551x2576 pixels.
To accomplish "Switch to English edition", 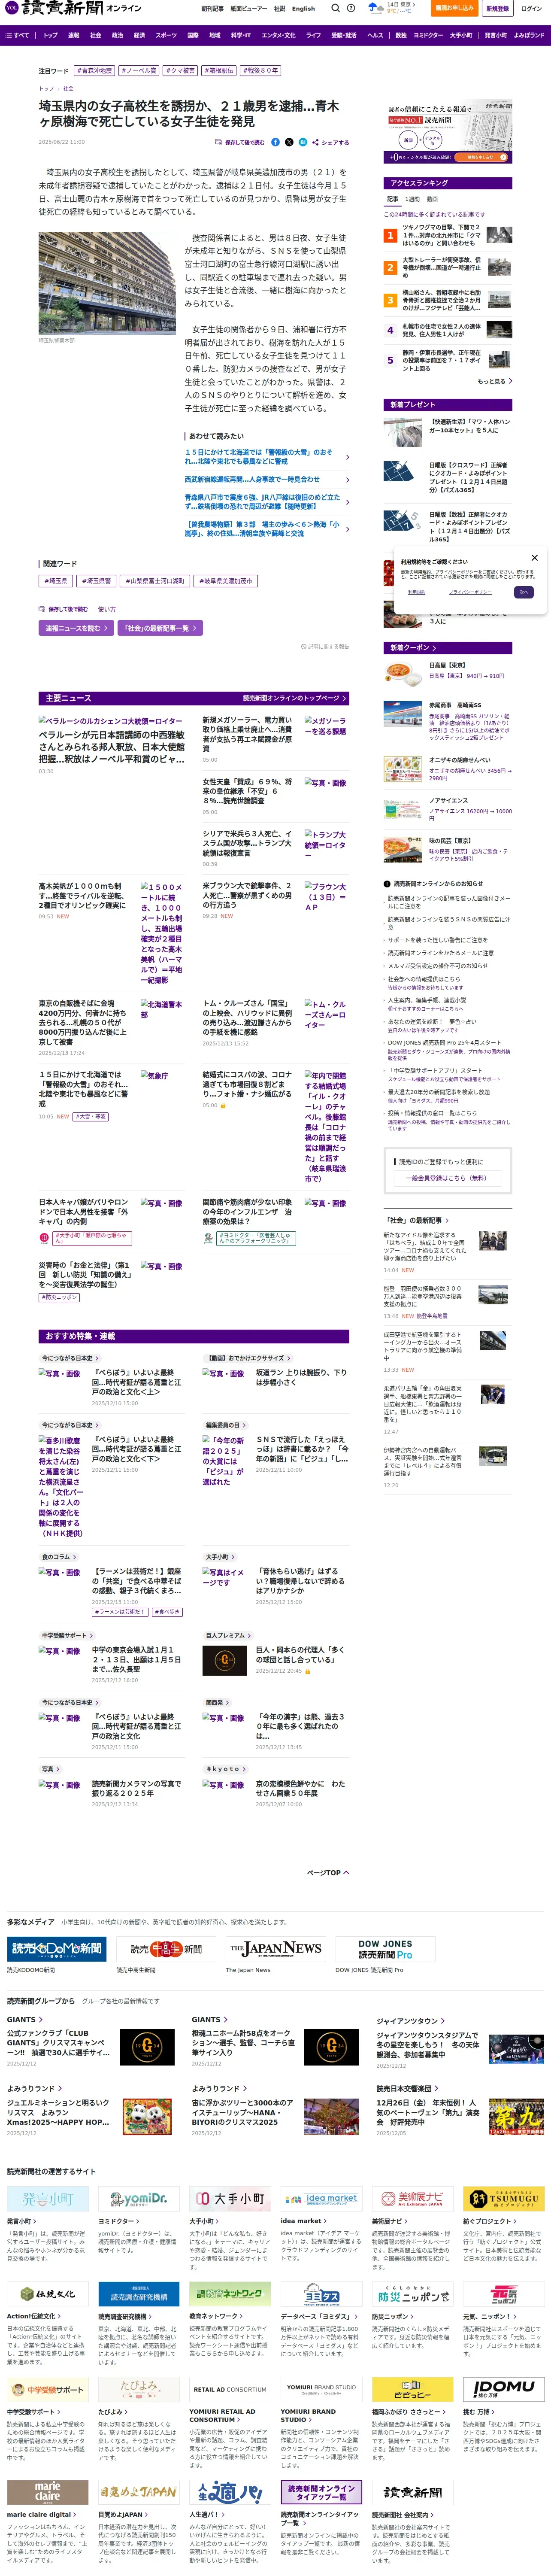I will [x=303, y=8].
